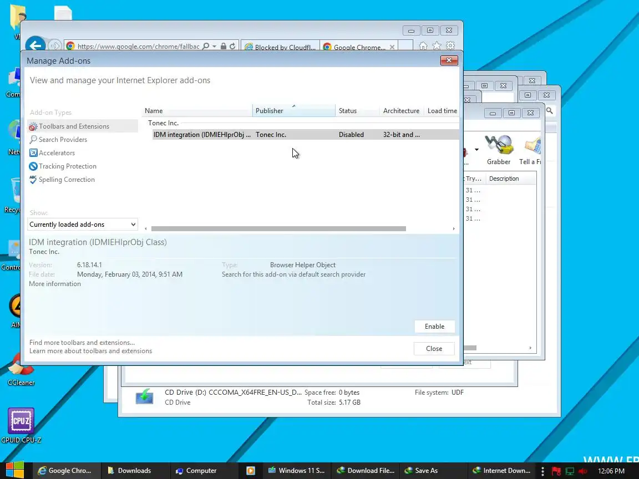Switch to Windows 11 S... taskbar item
Image resolution: width=639 pixels, height=479 pixels.
[297, 471]
